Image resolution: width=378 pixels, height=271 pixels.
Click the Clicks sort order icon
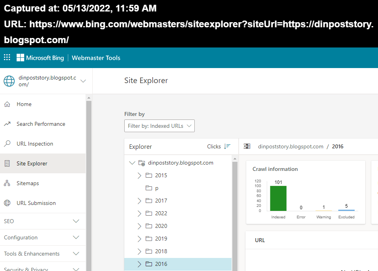tap(227, 146)
